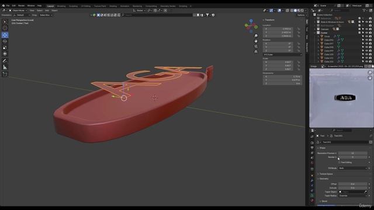
Task: Open the Render properties tab icon
Action: 312,143
